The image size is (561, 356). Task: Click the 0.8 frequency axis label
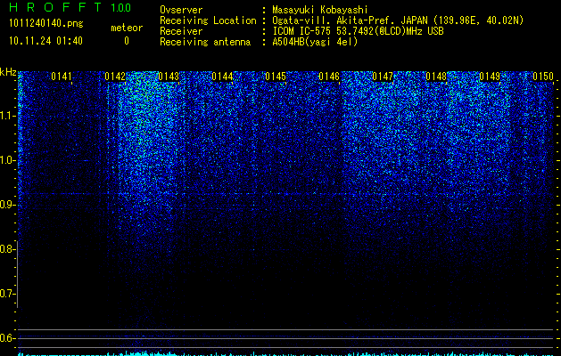(7, 249)
